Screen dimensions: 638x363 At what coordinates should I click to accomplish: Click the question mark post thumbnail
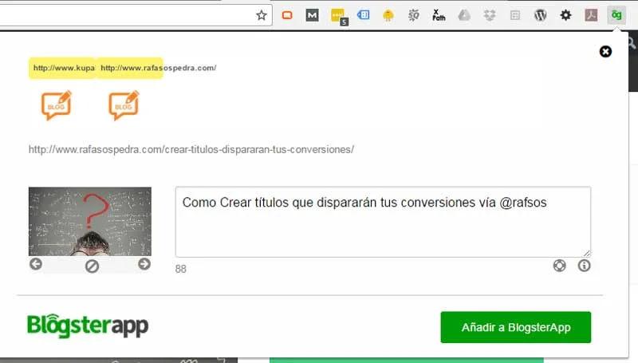click(90, 221)
